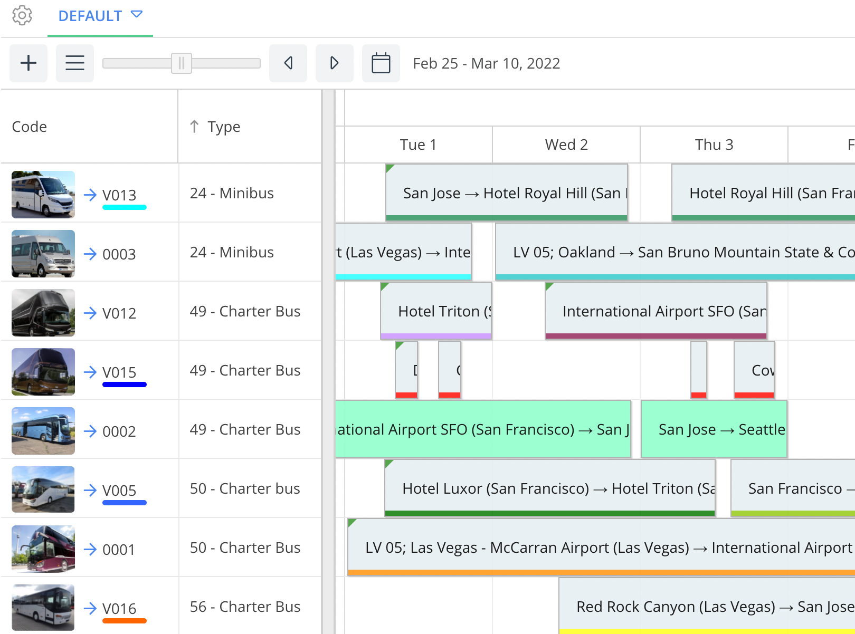Viewport: 855px width, 634px height.
Task: Open LV 05; Oakland → San Bruno booking
Action: 675,252
